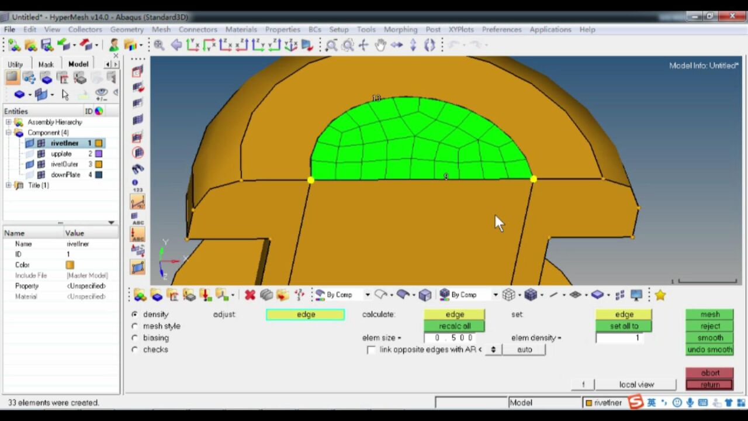Click the green recalc all button
Viewport: 748px width, 421px height.
coord(455,326)
